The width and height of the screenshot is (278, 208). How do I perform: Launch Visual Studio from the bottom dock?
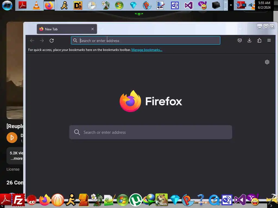(x=240, y=200)
